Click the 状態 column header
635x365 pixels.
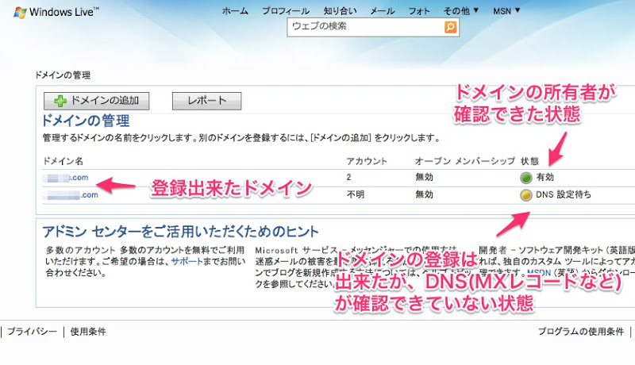[529, 161]
